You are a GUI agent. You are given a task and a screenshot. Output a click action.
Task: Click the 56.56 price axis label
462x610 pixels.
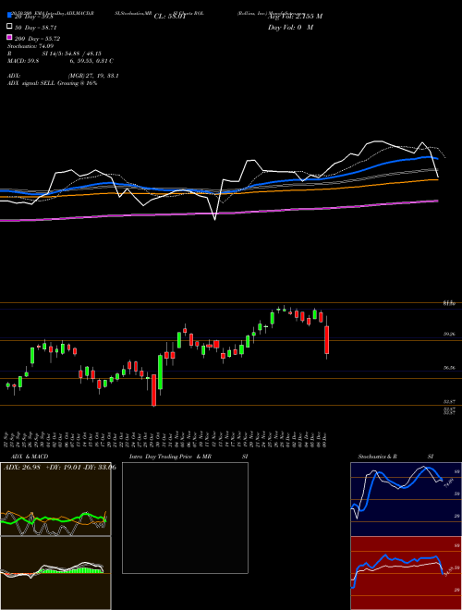point(449,367)
